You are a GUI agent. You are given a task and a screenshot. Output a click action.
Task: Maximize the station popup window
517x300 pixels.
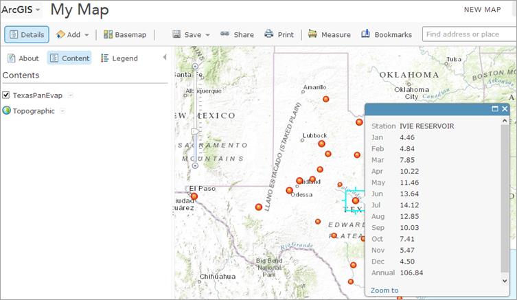click(495, 109)
